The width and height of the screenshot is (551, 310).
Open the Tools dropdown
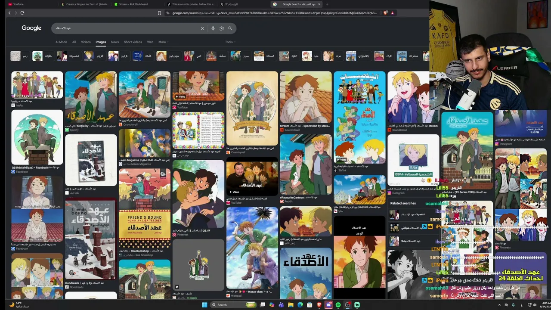point(230,42)
